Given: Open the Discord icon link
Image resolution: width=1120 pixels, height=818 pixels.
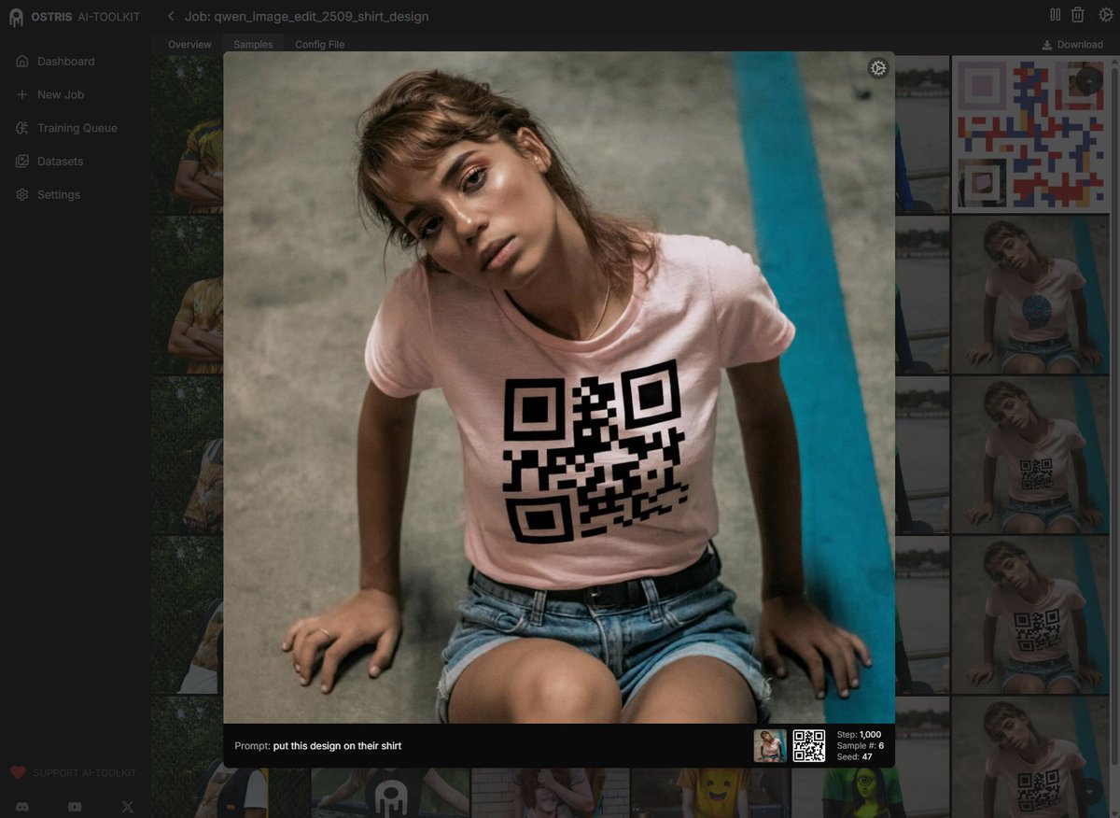Looking at the screenshot, I should pos(21,806).
